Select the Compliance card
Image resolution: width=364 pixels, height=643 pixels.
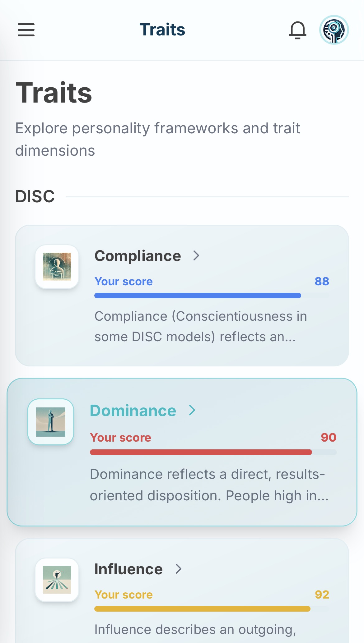click(x=182, y=295)
